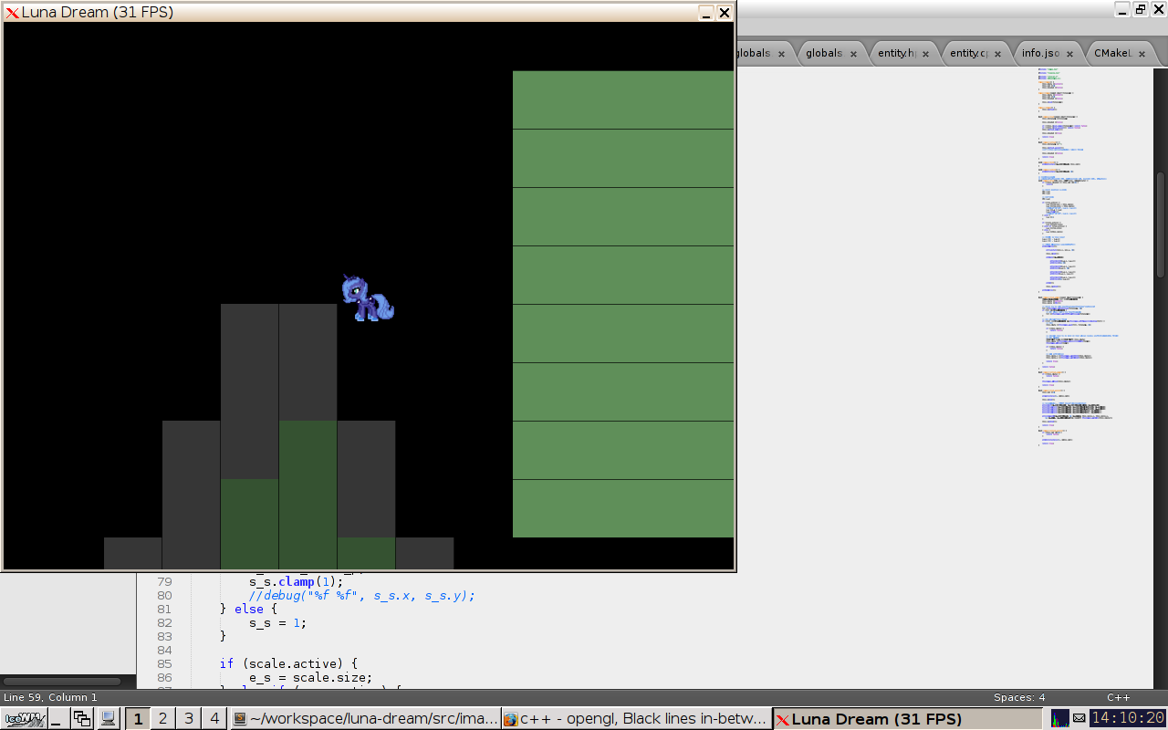Open the Firefox 'c++ - opengl, Black lines' taskbar entry
The image size is (1168, 730).
click(x=637, y=719)
